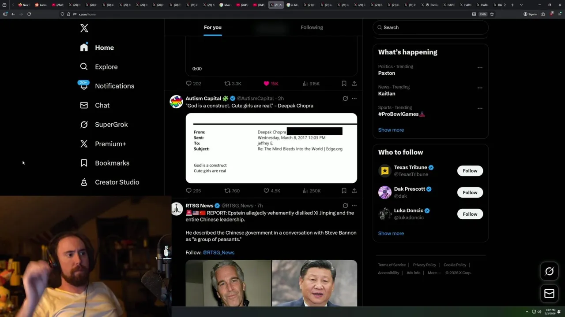Image resolution: width=565 pixels, height=317 pixels.
Task: Open the Xi Jinping photo in RTSG post
Action: [x=315, y=283]
